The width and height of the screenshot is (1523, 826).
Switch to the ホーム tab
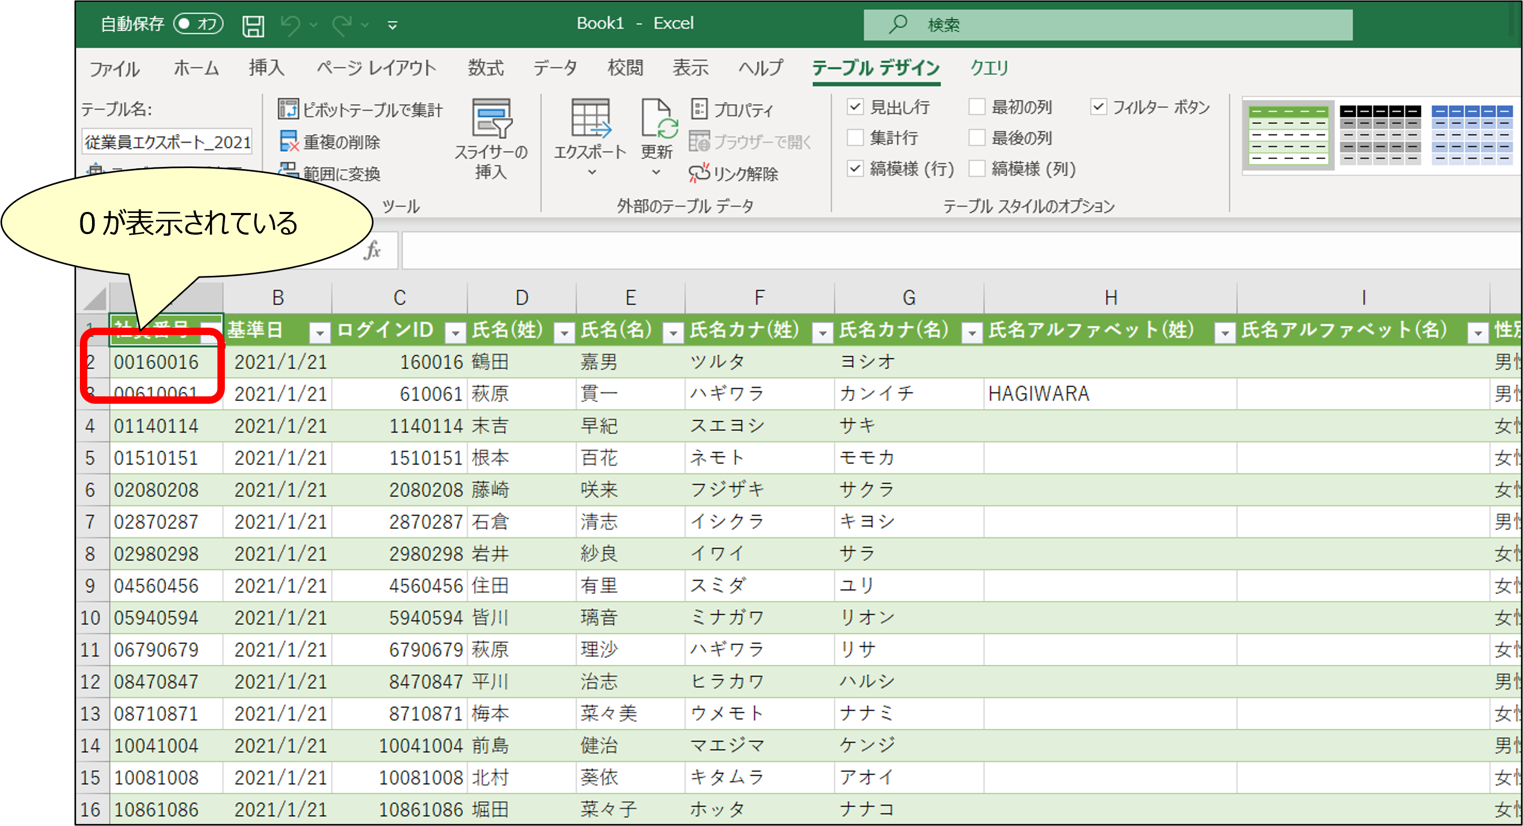pyautogui.click(x=196, y=68)
